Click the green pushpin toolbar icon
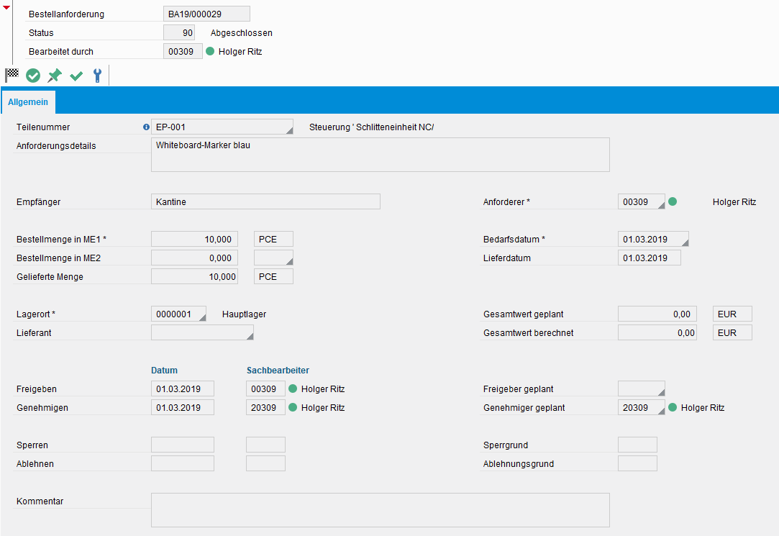 click(x=55, y=76)
